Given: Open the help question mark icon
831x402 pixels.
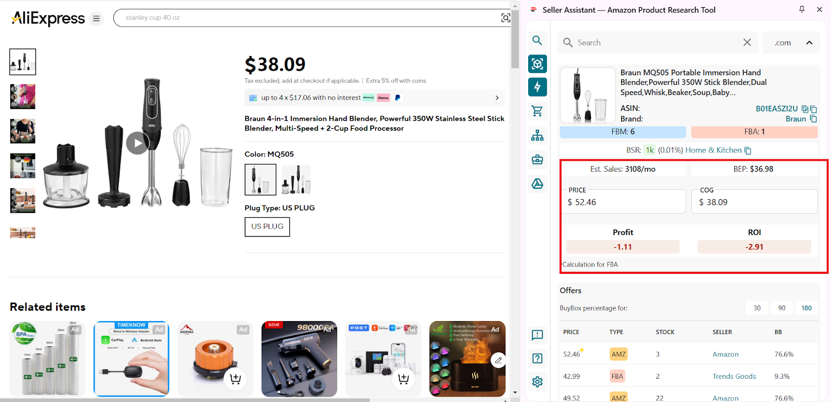Looking at the screenshot, I should (x=537, y=358).
